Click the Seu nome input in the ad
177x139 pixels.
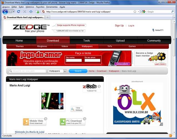pos(74,60)
